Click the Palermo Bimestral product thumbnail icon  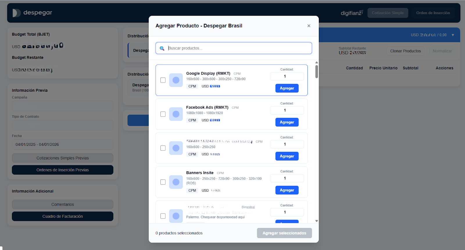click(176, 216)
